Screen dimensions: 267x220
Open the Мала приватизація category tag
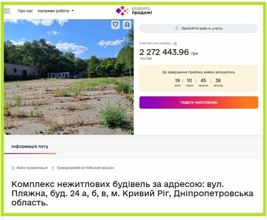coord(32,168)
